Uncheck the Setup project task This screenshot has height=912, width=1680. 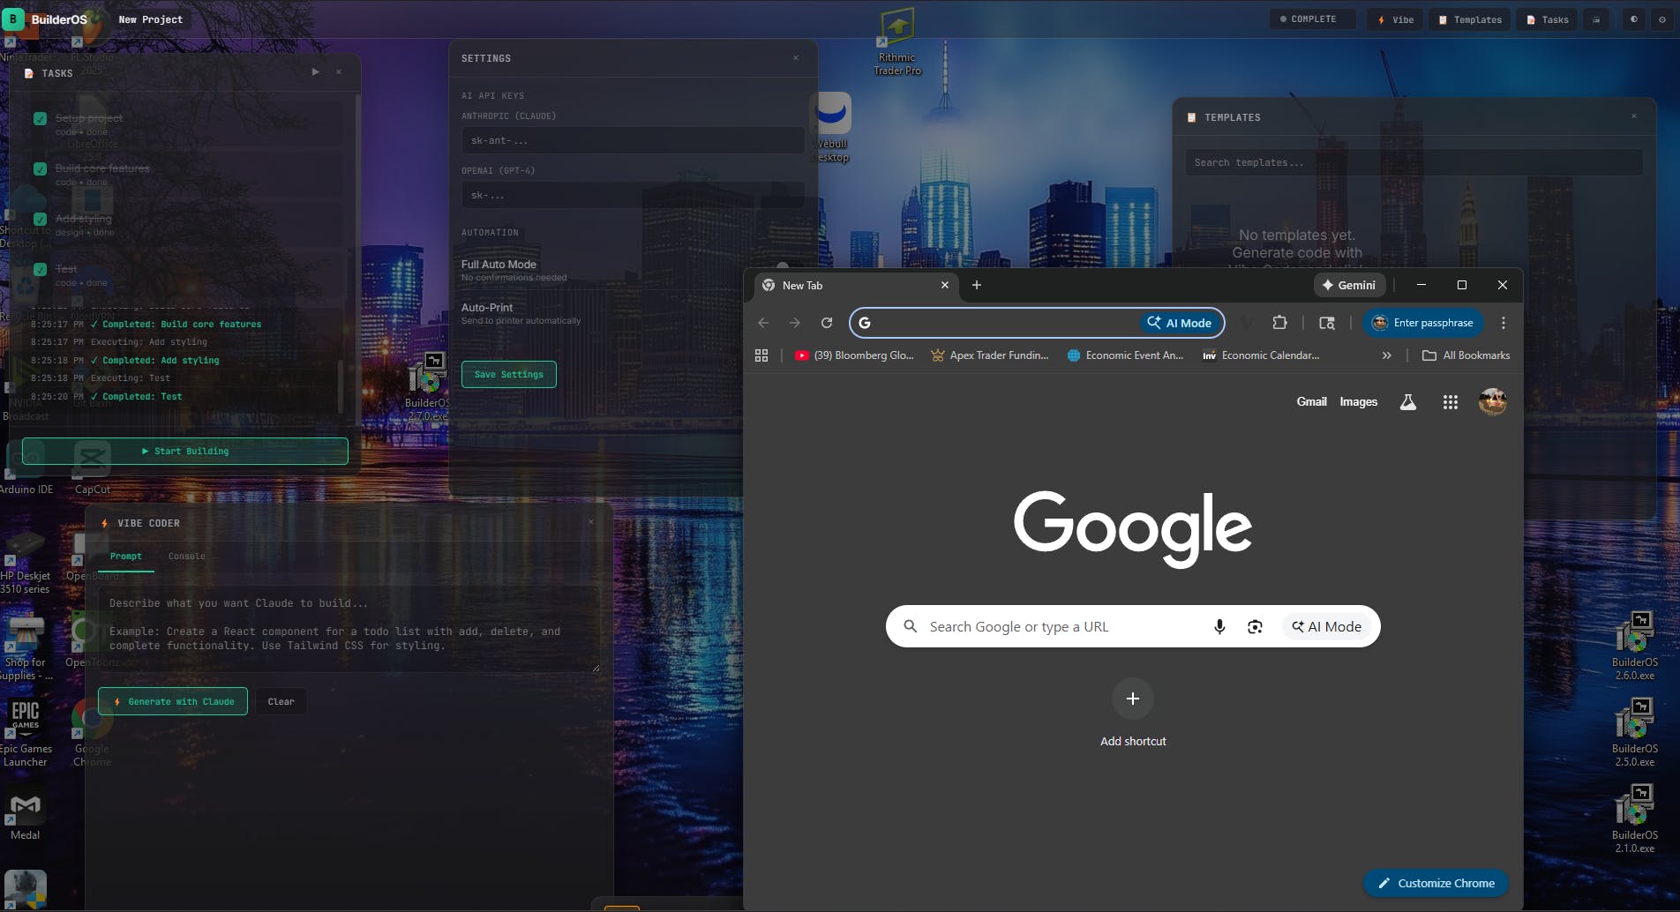point(40,119)
